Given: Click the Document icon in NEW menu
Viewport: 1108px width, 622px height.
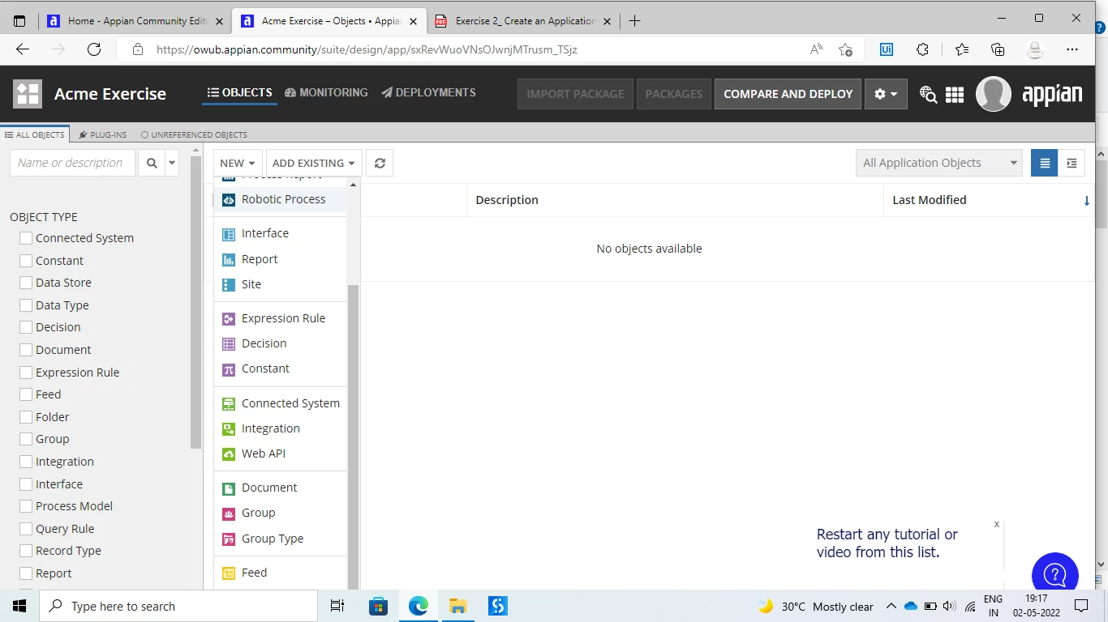Looking at the screenshot, I should [x=229, y=488].
